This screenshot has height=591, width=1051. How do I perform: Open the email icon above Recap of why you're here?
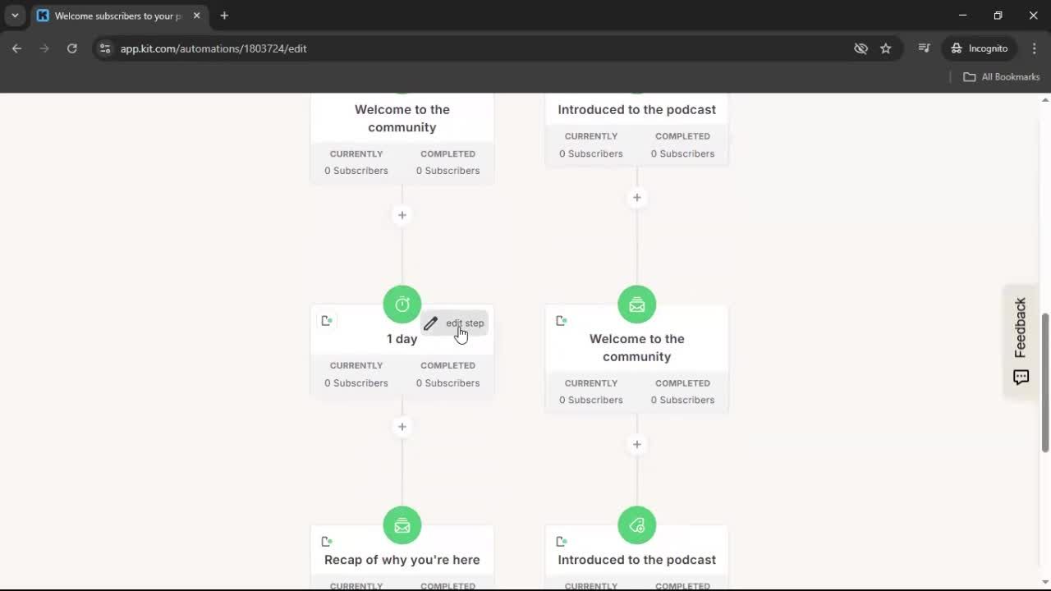coord(402,525)
